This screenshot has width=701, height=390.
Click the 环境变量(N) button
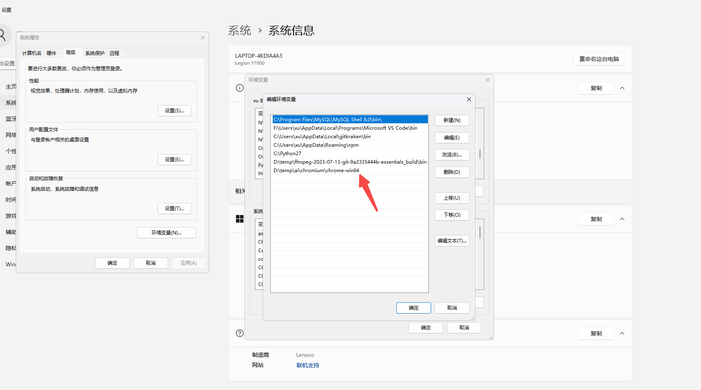coord(166,233)
